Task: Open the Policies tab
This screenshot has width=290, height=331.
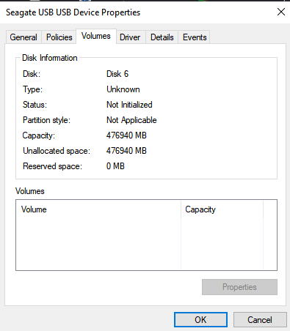Action: point(59,37)
